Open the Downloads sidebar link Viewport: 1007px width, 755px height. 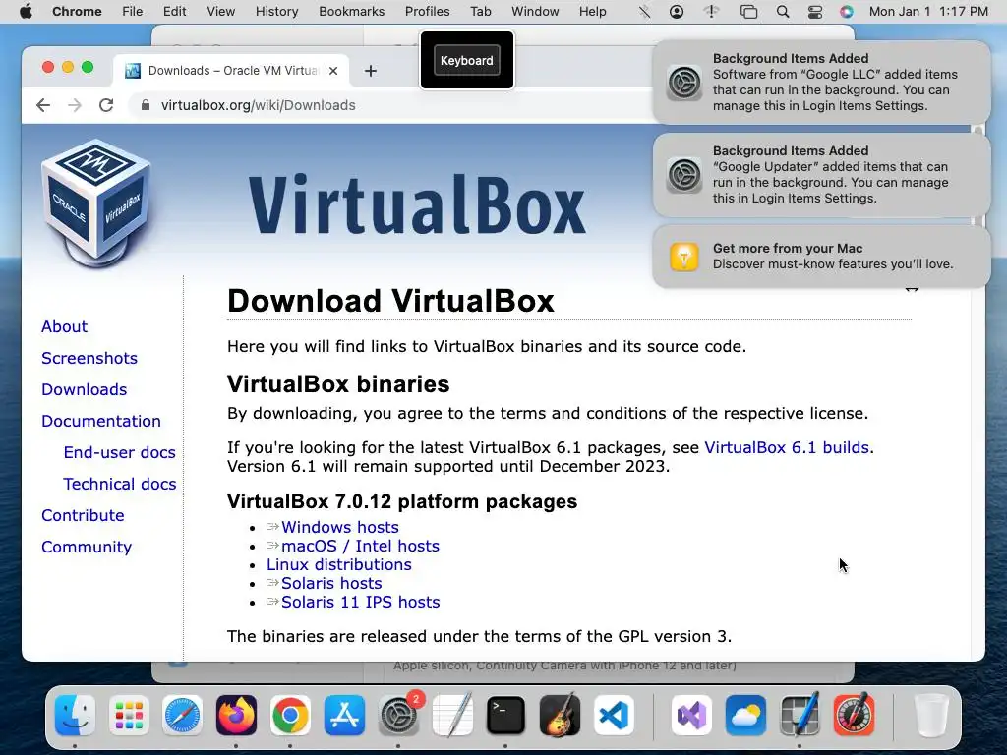(85, 389)
